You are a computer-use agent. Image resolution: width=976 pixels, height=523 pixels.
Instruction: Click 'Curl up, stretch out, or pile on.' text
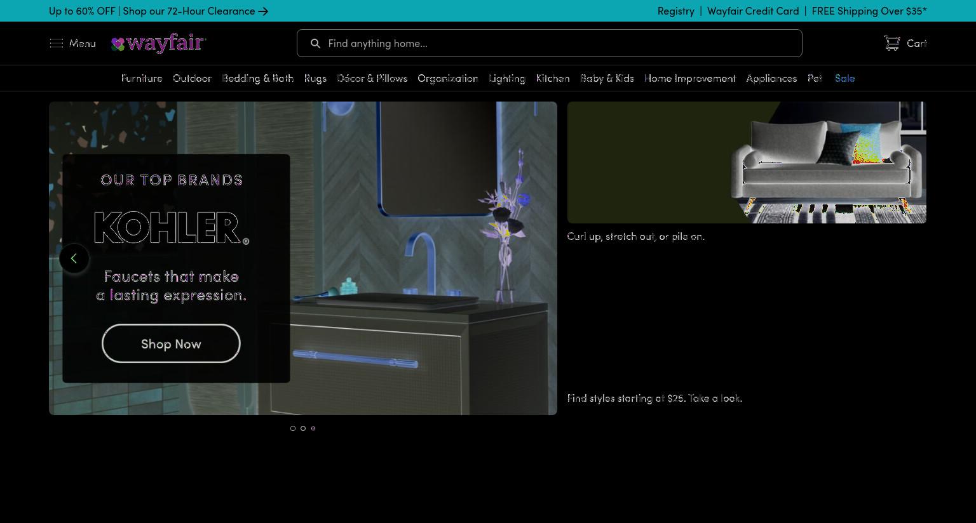point(636,236)
